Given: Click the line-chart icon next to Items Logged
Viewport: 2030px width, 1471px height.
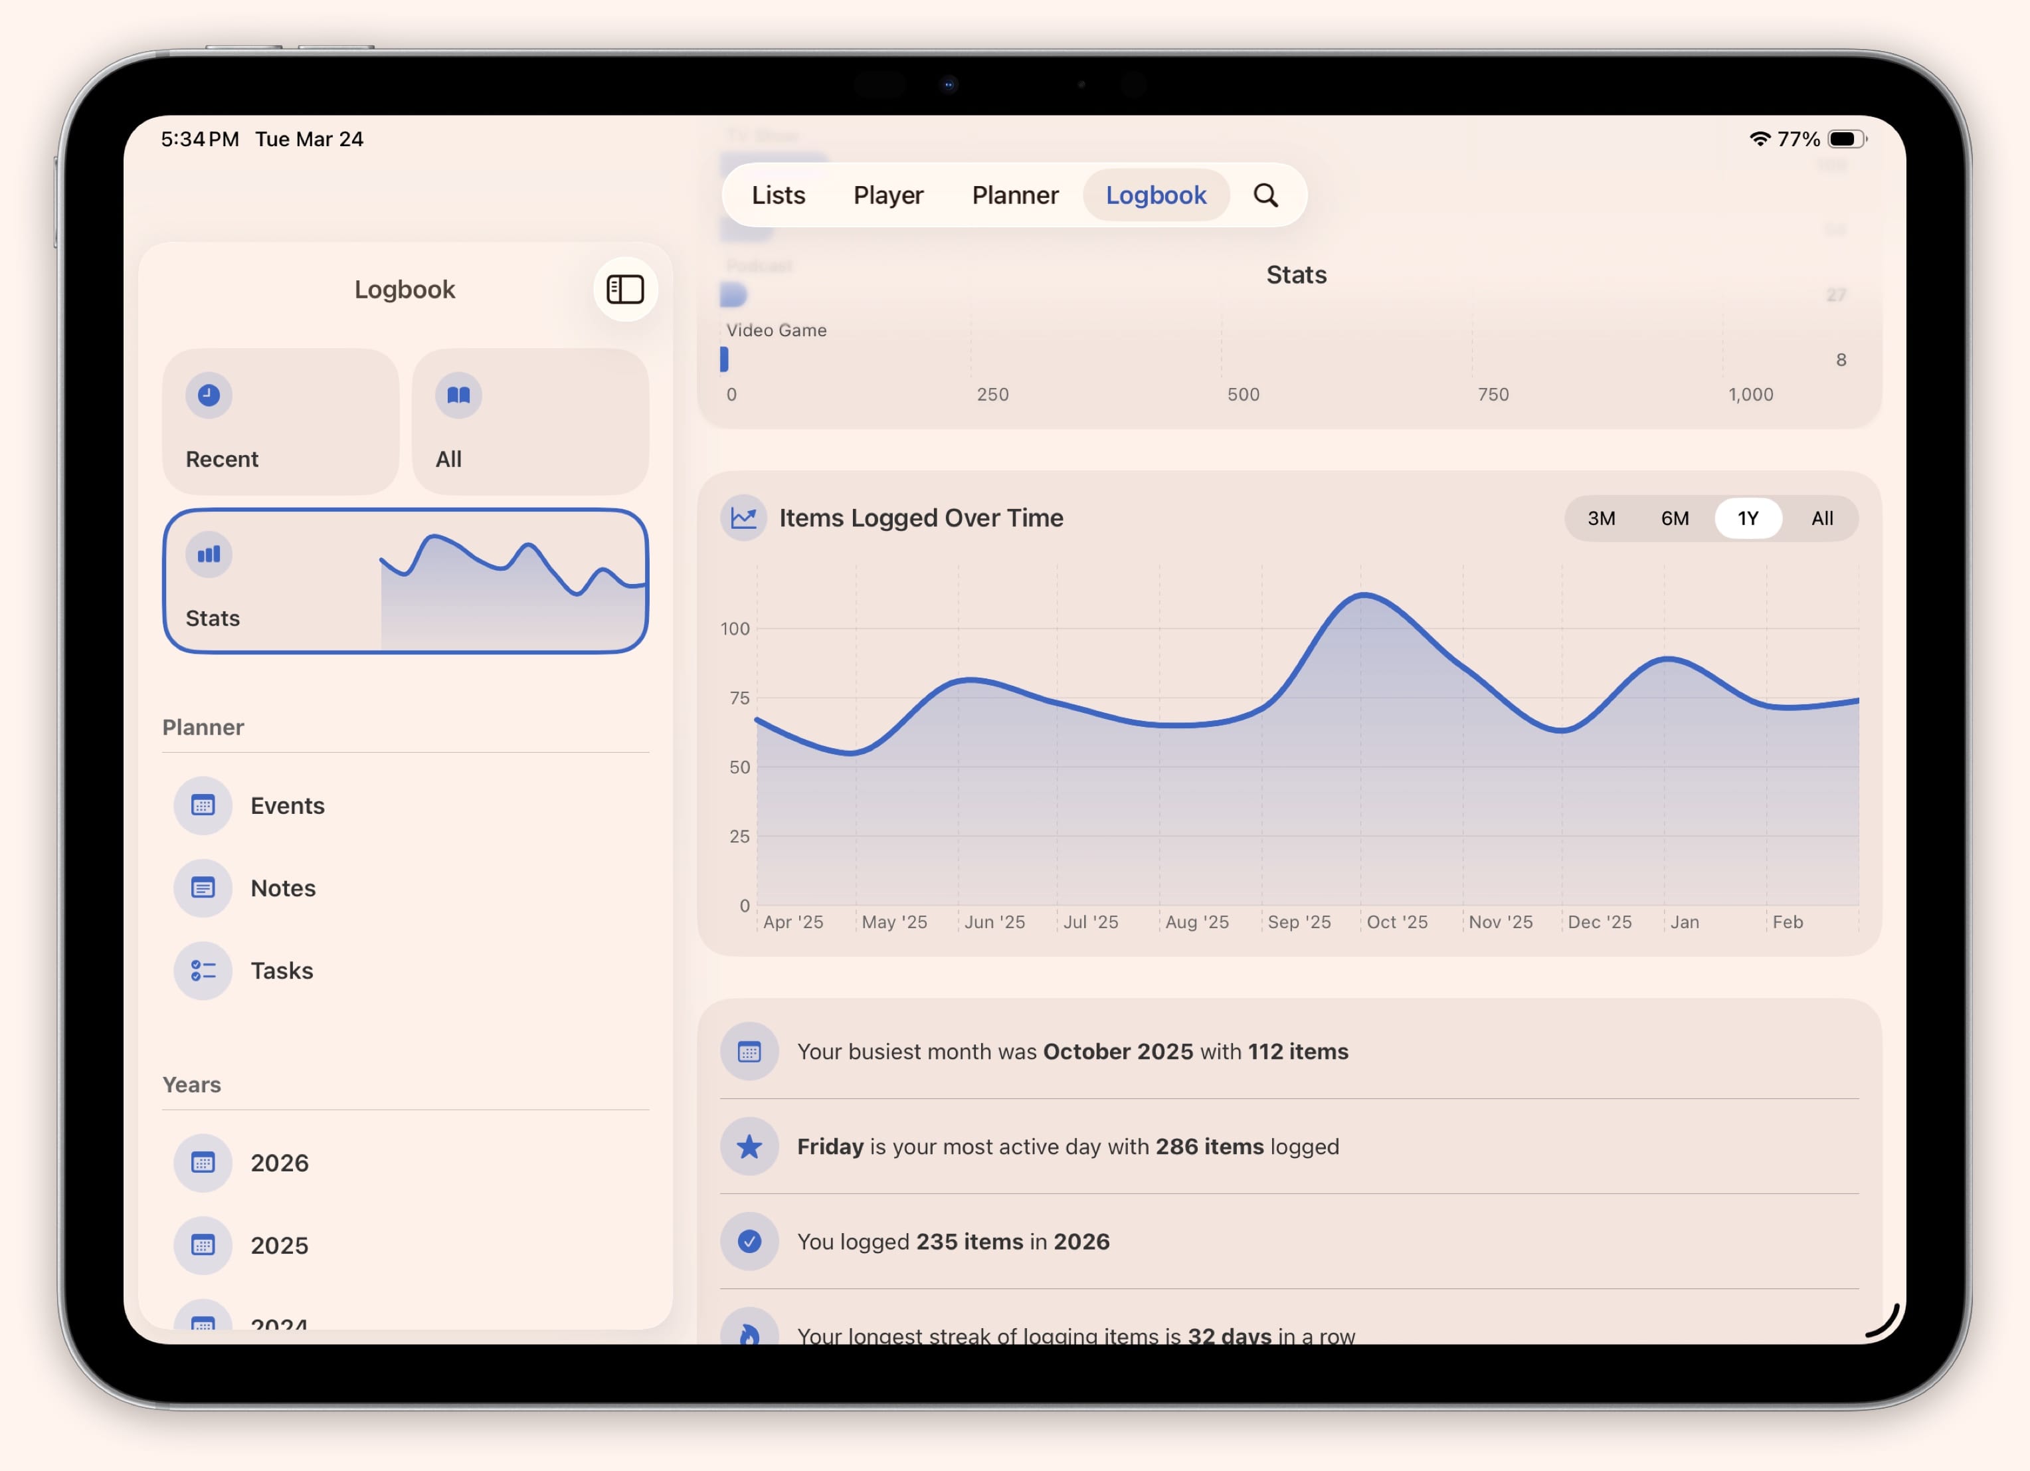Looking at the screenshot, I should point(743,518).
